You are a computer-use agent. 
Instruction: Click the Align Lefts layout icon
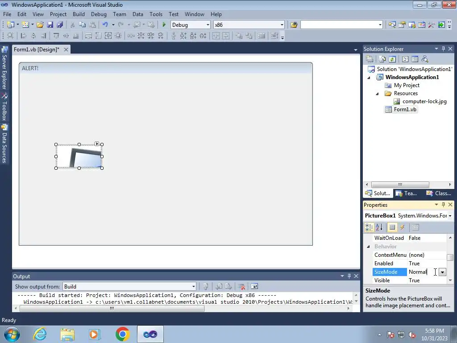click(x=24, y=36)
